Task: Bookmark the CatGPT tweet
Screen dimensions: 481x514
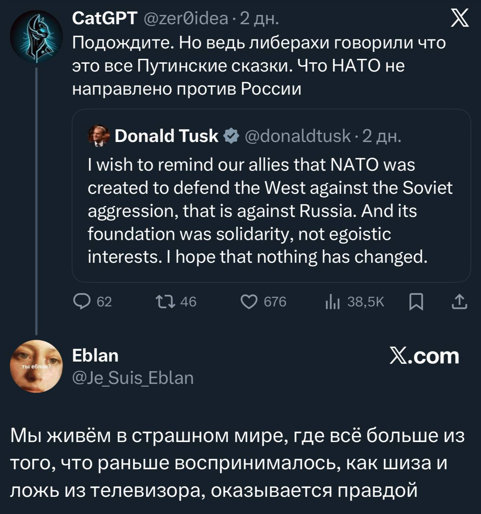Action: coord(416,302)
